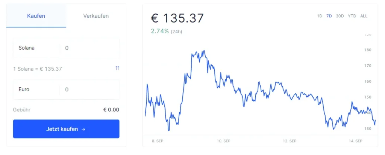
Task: Choose the 30D chart range
Action: point(340,16)
